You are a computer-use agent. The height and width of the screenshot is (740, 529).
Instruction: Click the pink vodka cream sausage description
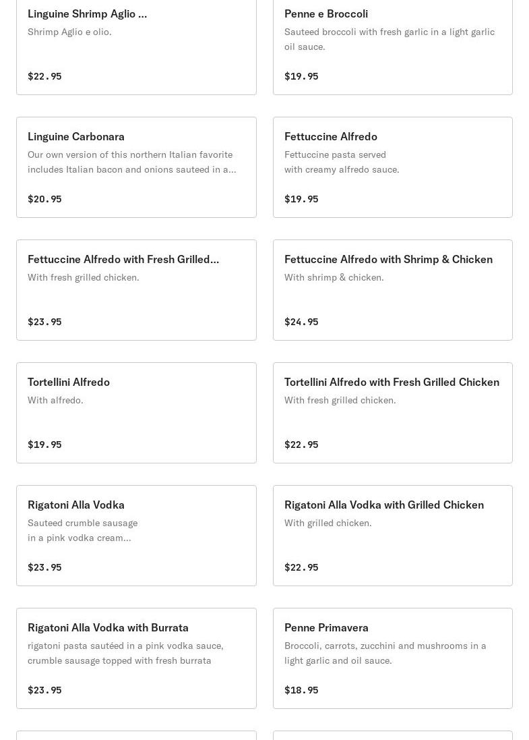point(82,530)
